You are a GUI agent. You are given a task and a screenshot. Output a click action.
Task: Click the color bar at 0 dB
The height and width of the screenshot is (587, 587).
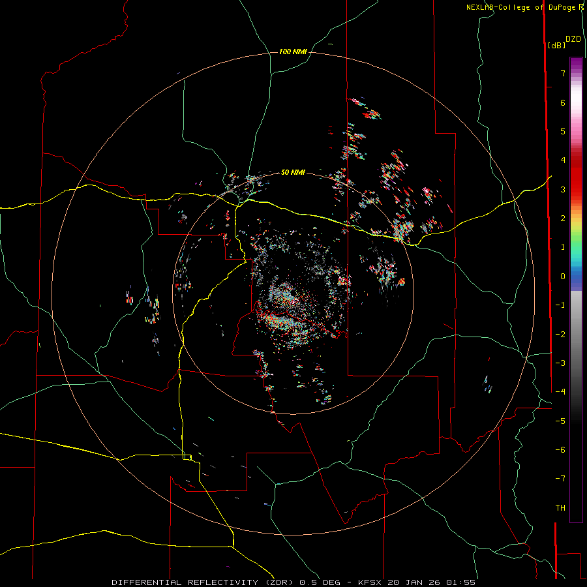[x=576, y=277]
